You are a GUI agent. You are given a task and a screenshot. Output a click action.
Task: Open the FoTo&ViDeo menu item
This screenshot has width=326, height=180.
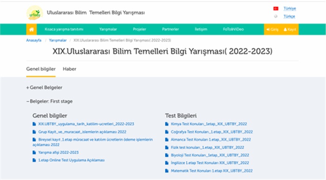233,29
